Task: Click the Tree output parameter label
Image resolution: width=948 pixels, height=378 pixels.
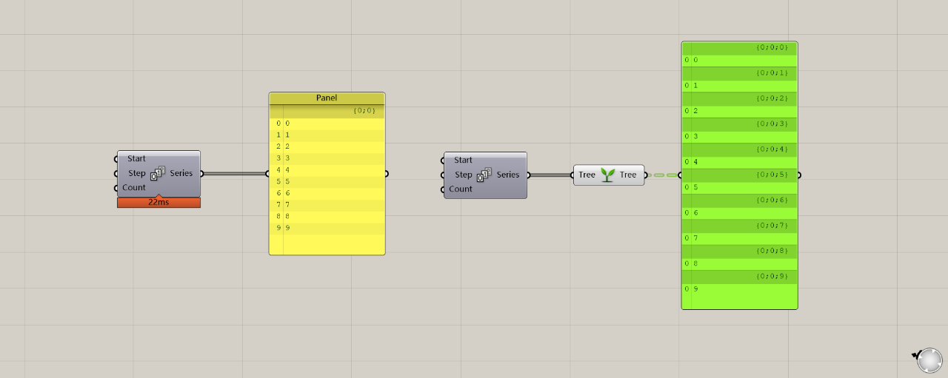Action: click(x=628, y=175)
